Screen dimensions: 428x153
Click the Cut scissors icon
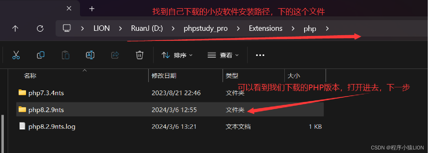pyautogui.click(x=16, y=55)
